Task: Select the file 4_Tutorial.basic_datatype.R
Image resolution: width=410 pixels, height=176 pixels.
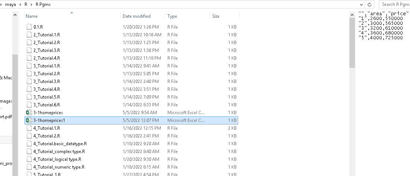Action: (60, 144)
